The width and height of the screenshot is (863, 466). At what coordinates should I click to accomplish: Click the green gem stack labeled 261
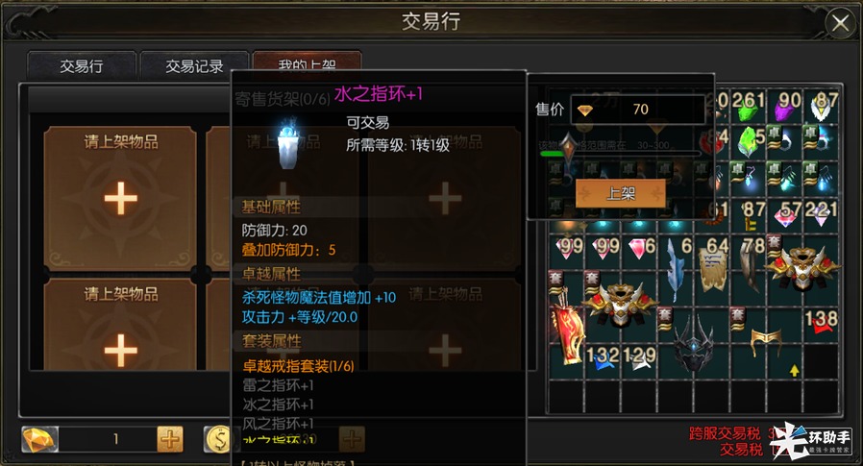click(748, 106)
